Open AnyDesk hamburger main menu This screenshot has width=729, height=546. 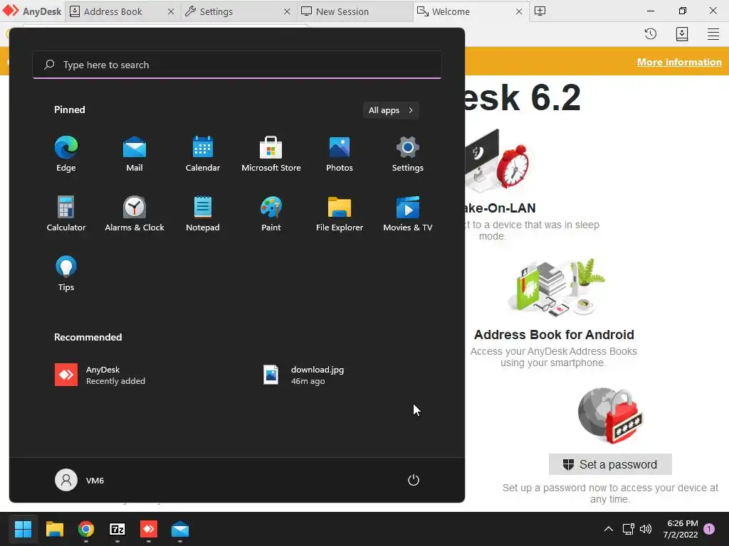tap(713, 34)
